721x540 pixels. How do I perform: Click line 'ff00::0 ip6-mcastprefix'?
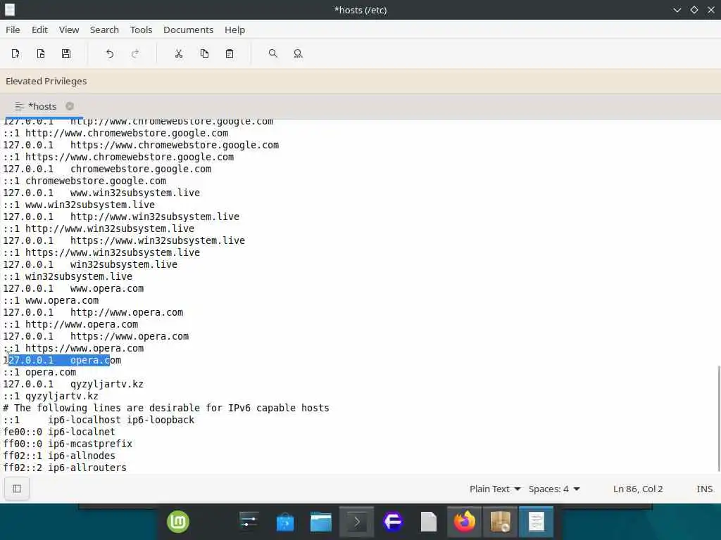(x=68, y=444)
